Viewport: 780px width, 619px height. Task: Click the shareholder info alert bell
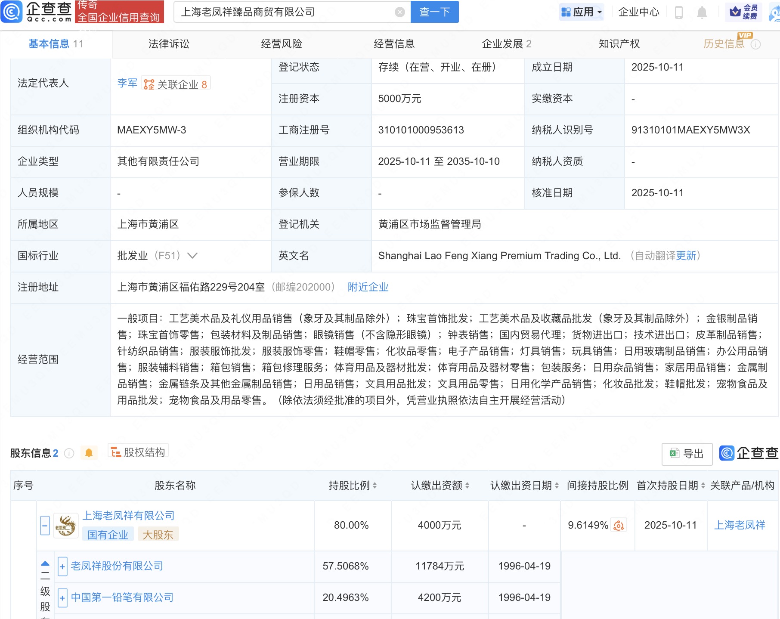89,453
